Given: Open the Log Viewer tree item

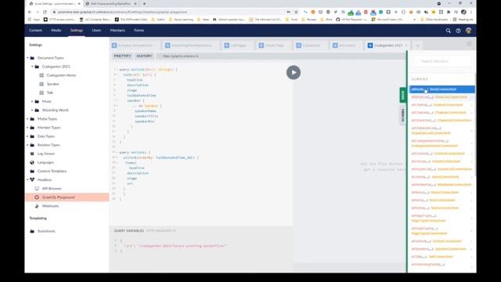Looking at the screenshot, I should [x=46, y=154].
